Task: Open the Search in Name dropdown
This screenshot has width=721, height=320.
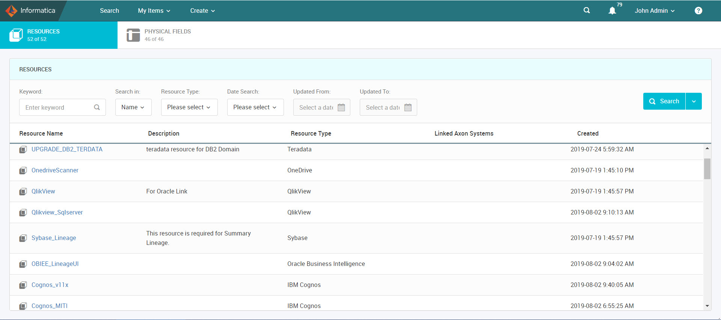Action: click(133, 107)
